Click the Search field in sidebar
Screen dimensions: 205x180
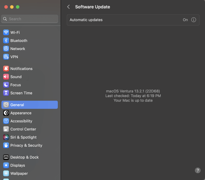click(x=30, y=19)
